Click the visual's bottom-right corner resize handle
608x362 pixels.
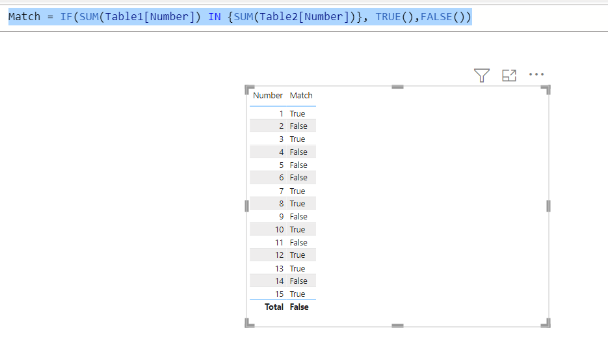coord(546,323)
